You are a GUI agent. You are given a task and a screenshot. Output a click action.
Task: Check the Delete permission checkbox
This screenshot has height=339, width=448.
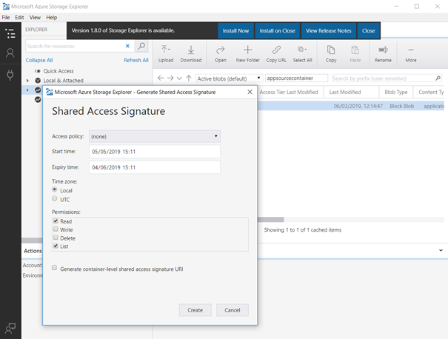tap(56, 238)
